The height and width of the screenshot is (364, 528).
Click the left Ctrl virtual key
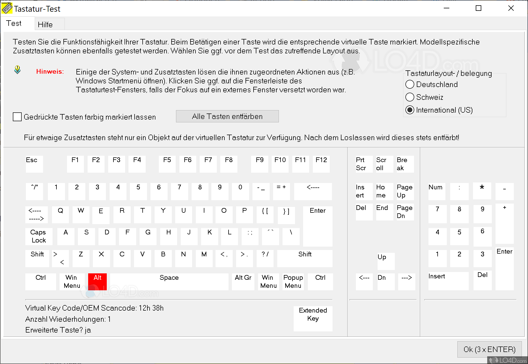click(x=41, y=282)
